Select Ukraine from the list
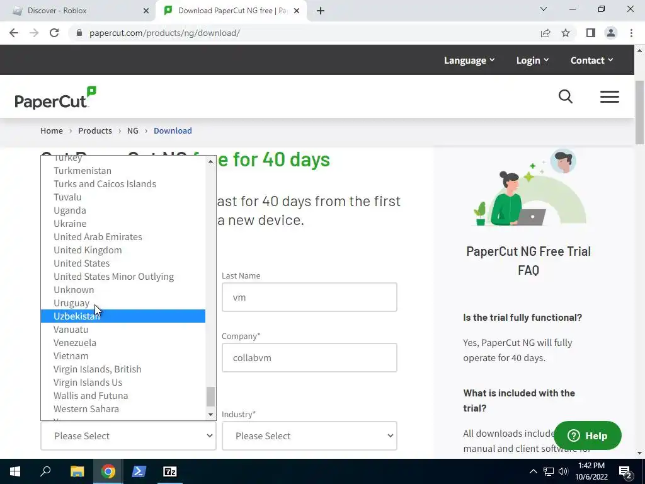 coord(123,224)
